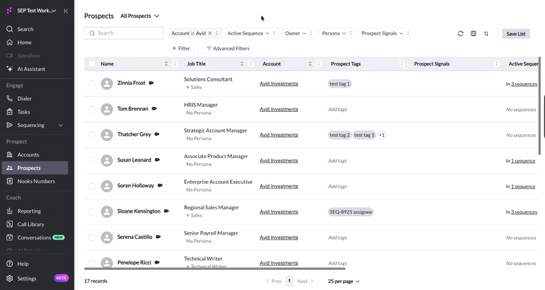Refresh the prospects list
The width and height of the screenshot is (545, 290).
461,34
